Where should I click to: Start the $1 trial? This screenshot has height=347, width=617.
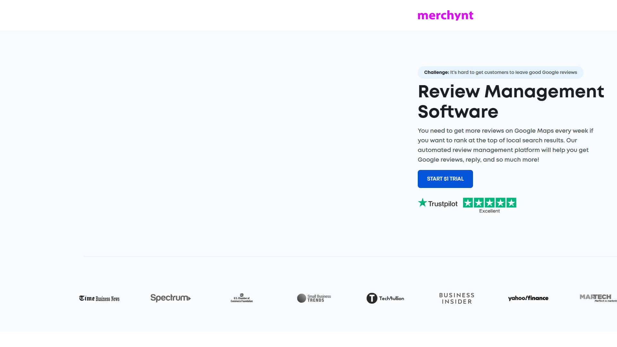(x=445, y=179)
